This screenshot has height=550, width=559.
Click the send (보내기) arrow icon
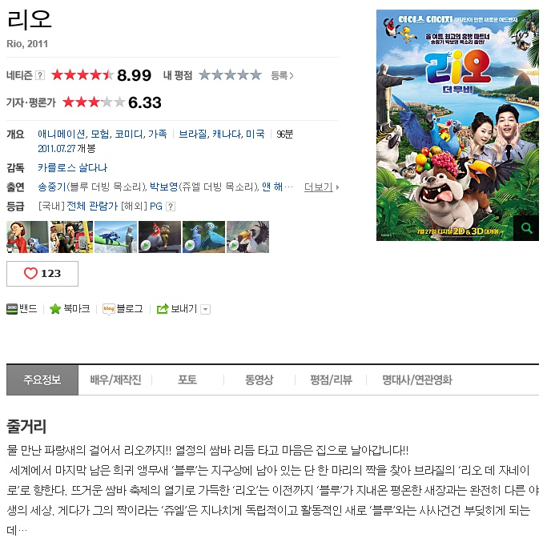(x=163, y=309)
